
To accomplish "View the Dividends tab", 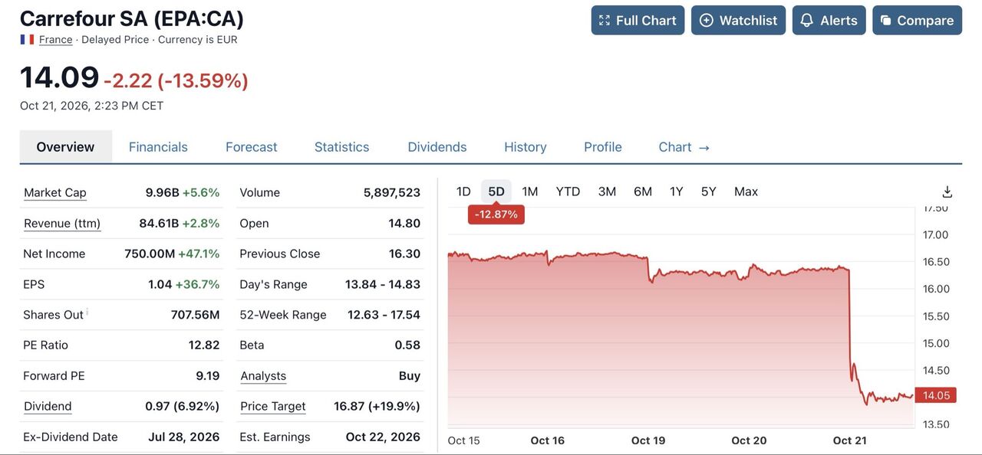I will click(x=437, y=147).
